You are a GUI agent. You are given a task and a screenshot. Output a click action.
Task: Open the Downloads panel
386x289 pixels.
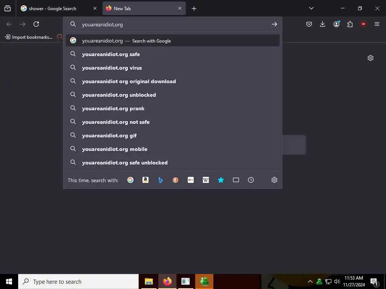click(x=323, y=24)
